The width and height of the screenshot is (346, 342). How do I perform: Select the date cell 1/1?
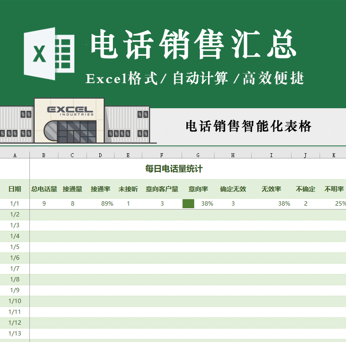15,203
